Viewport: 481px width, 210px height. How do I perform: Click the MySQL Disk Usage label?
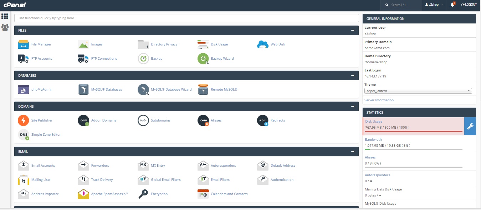[380, 204]
